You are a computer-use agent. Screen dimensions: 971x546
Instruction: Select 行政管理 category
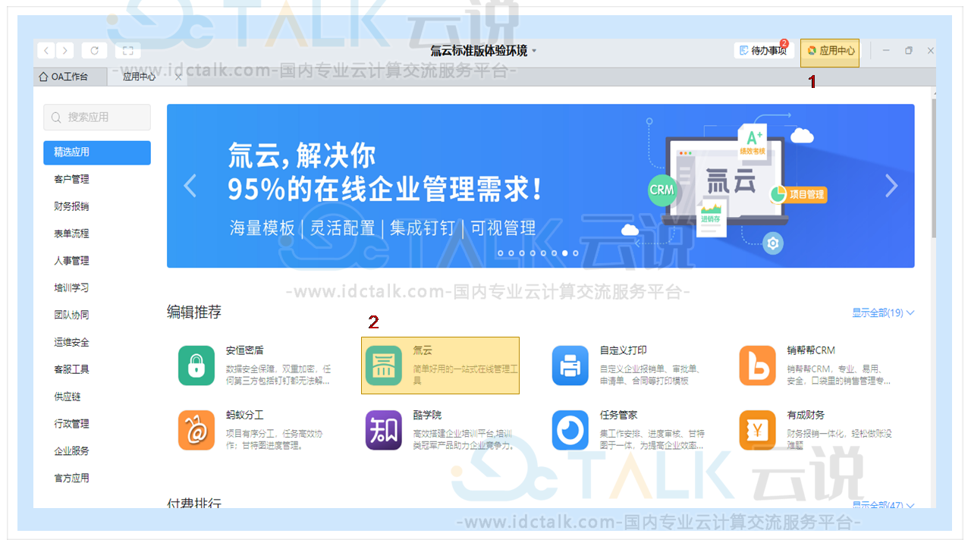click(71, 424)
